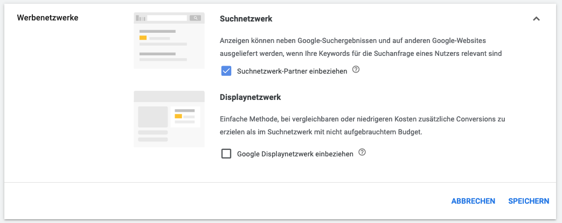
Task: Click the Suchnetzwerk preview illustration
Action: tap(169, 41)
